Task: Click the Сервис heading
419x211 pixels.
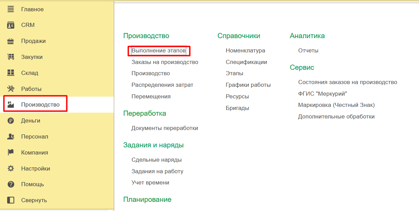Action: point(302,67)
